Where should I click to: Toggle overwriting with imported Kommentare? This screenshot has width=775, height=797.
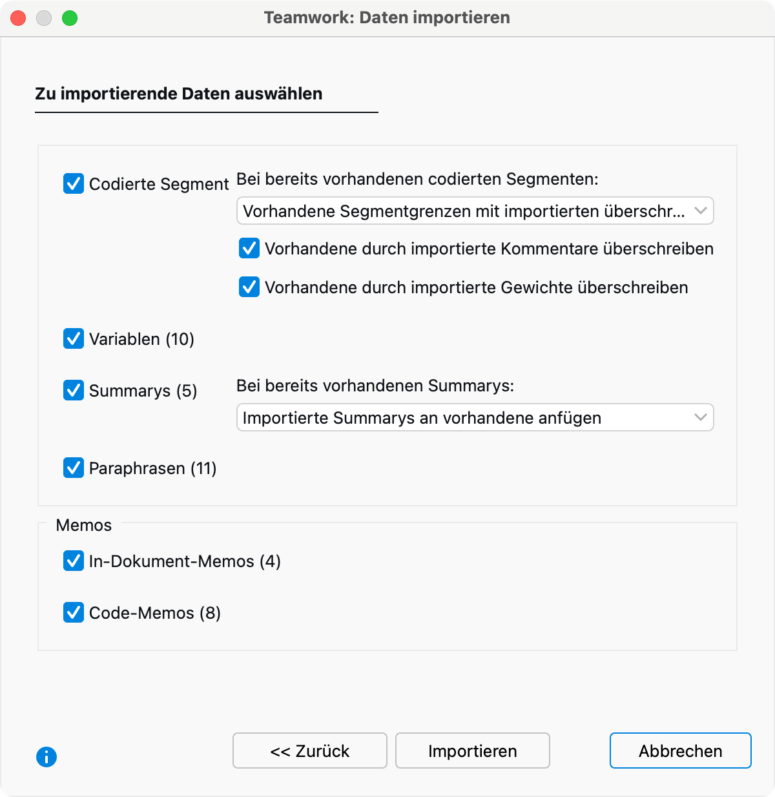coord(249,248)
